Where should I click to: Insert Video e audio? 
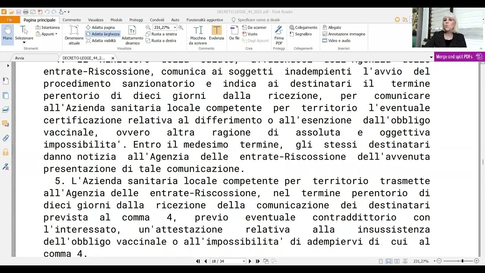click(336, 41)
